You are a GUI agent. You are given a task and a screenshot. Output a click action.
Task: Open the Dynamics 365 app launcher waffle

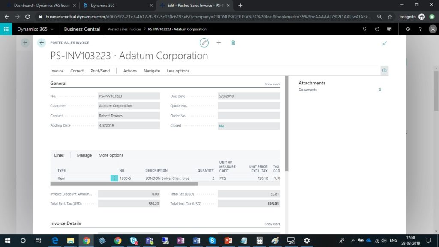(x=6, y=29)
